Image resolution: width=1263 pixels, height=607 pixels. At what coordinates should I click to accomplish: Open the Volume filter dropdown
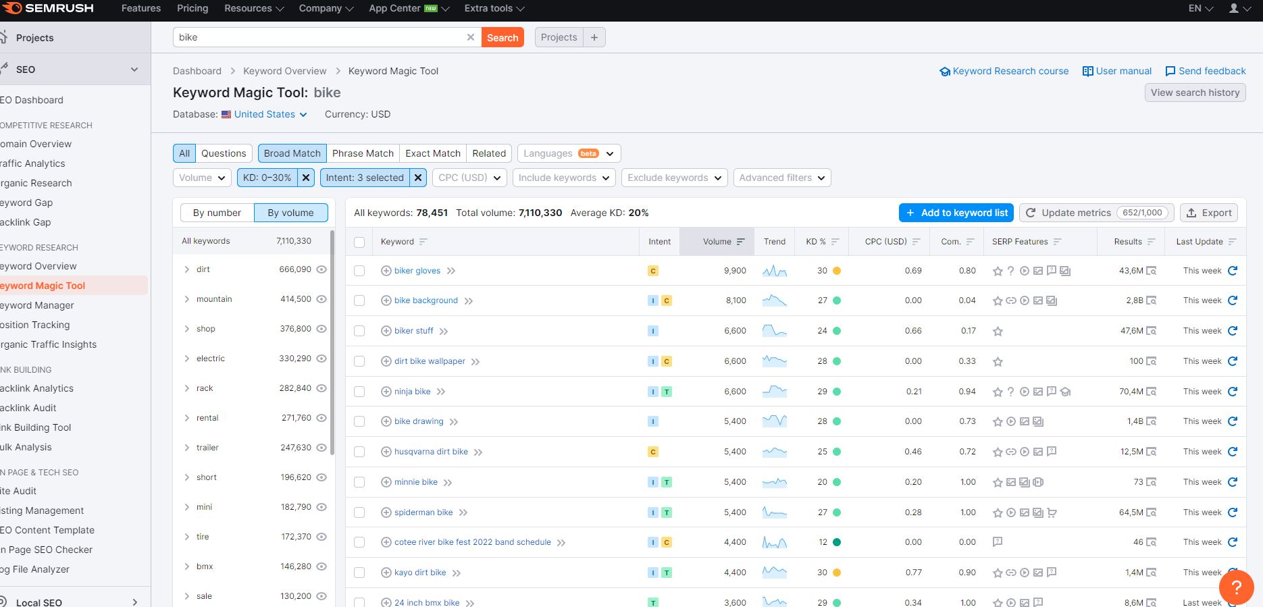[202, 178]
